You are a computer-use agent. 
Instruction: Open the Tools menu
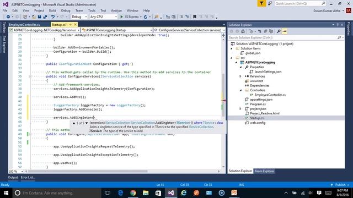tap(92, 10)
